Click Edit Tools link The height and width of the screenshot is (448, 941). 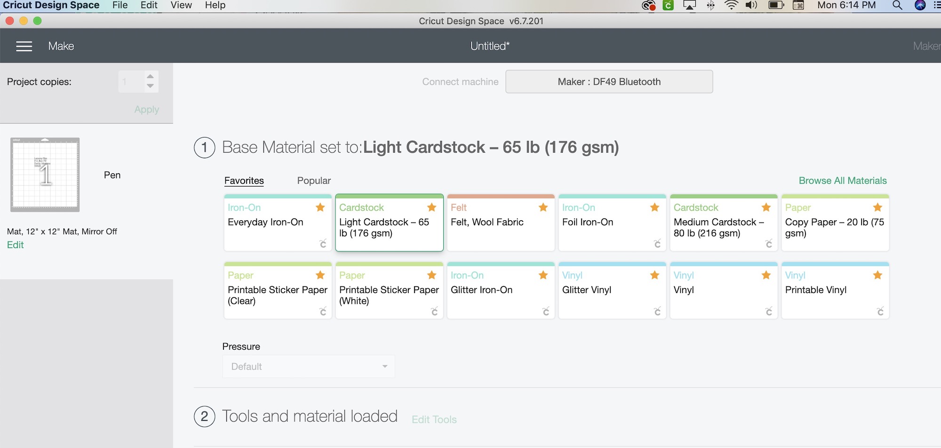pos(434,419)
